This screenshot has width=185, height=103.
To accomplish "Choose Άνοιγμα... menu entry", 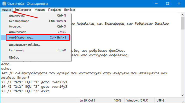I will pos(36,26).
